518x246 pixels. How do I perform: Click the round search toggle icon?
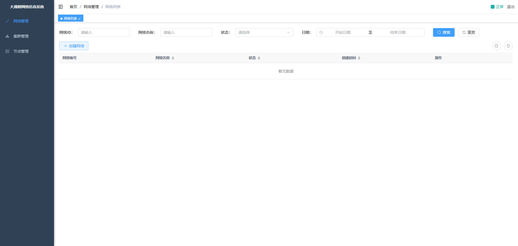pyautogui.click(x=496, y=46)
